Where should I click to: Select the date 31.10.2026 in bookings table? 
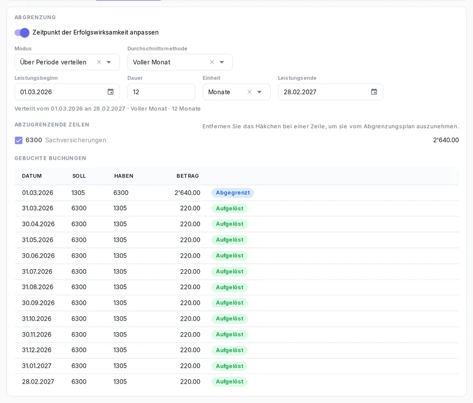pos(37,319)
